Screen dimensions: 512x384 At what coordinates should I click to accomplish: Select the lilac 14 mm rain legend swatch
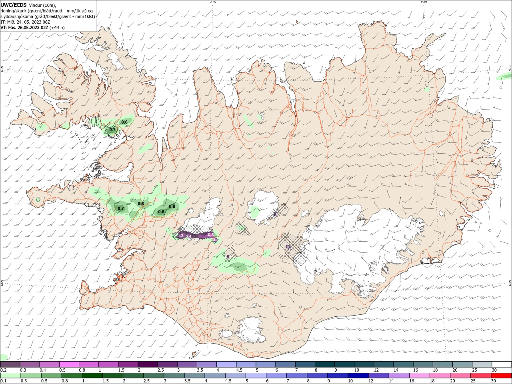(x=399, y=376)
